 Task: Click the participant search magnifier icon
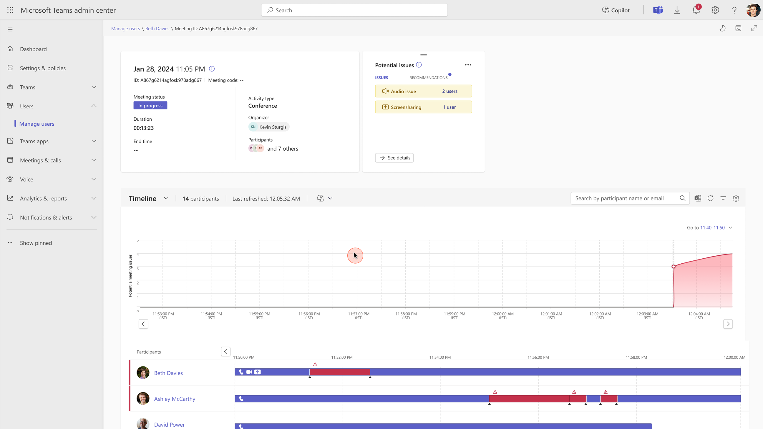[682, 198]
